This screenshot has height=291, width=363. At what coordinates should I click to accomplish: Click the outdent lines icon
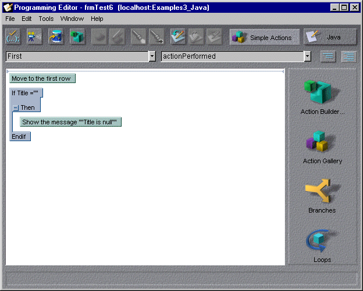(x=328, y=56)
